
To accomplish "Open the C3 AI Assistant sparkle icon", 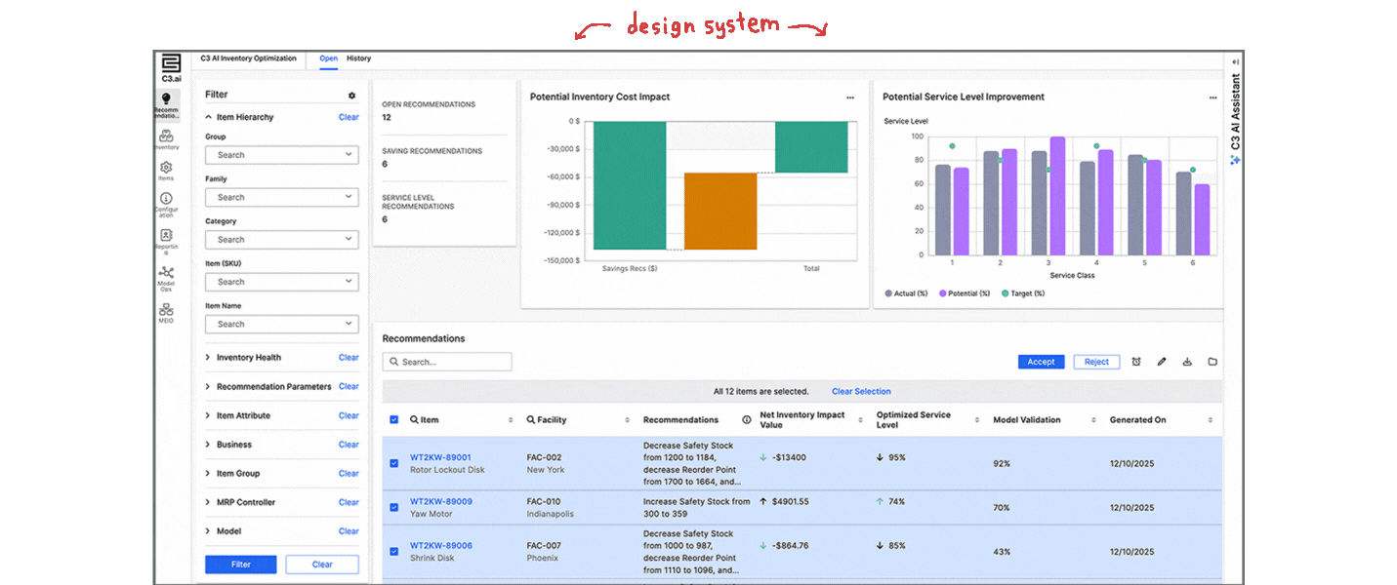I will pyautogui.click(x=1235, y=160).
